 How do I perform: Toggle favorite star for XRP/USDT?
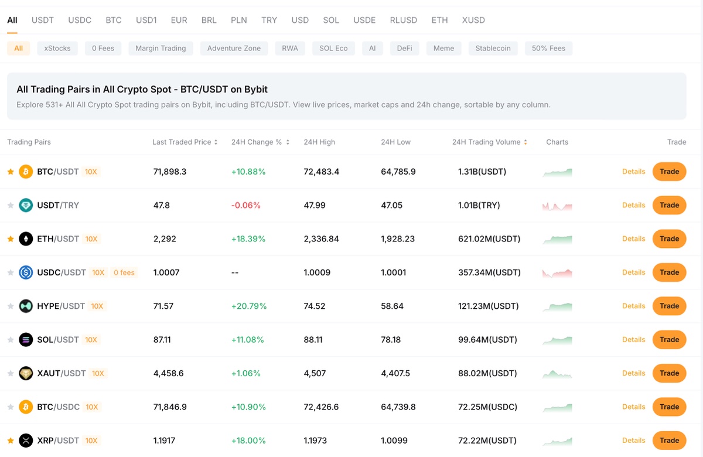coord(11,441)
